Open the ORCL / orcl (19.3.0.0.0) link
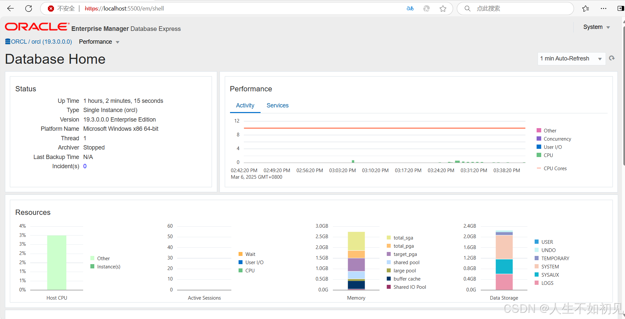Image resolution: width=625 pixels, height=319 pixels. 41,42
